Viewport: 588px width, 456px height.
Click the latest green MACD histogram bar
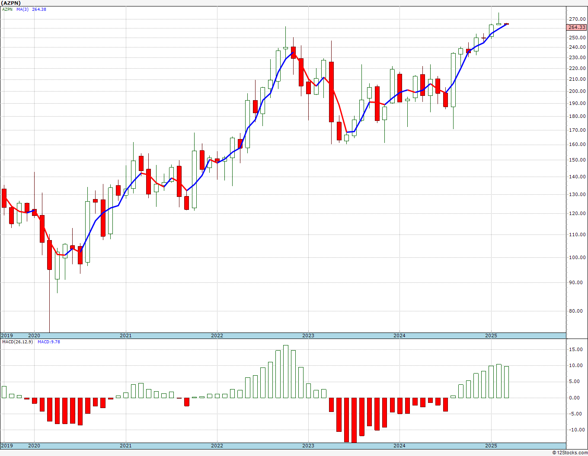pyautogui.click(x=506, y=382)
